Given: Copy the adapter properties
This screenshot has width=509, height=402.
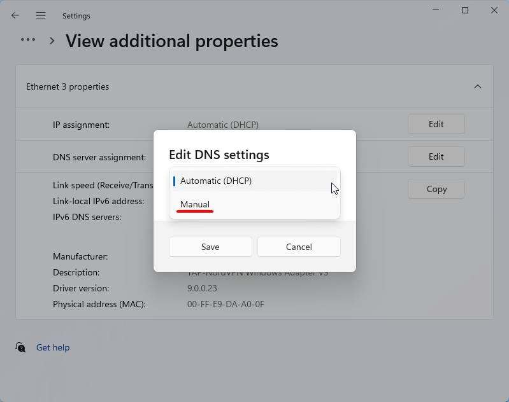Looking at the screenshot, I should pos(436,189).
